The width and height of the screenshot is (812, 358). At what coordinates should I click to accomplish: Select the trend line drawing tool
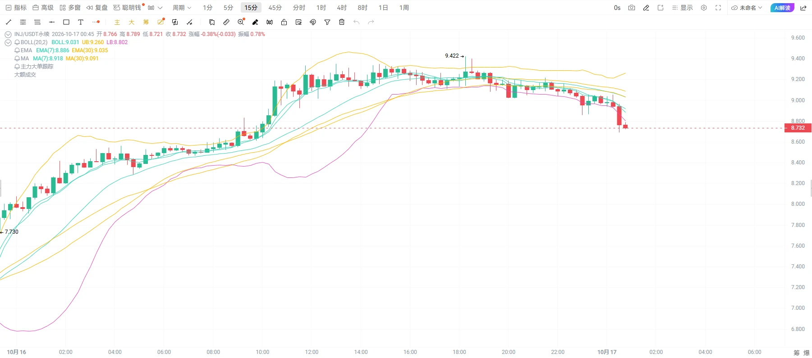tap(9, 22)
